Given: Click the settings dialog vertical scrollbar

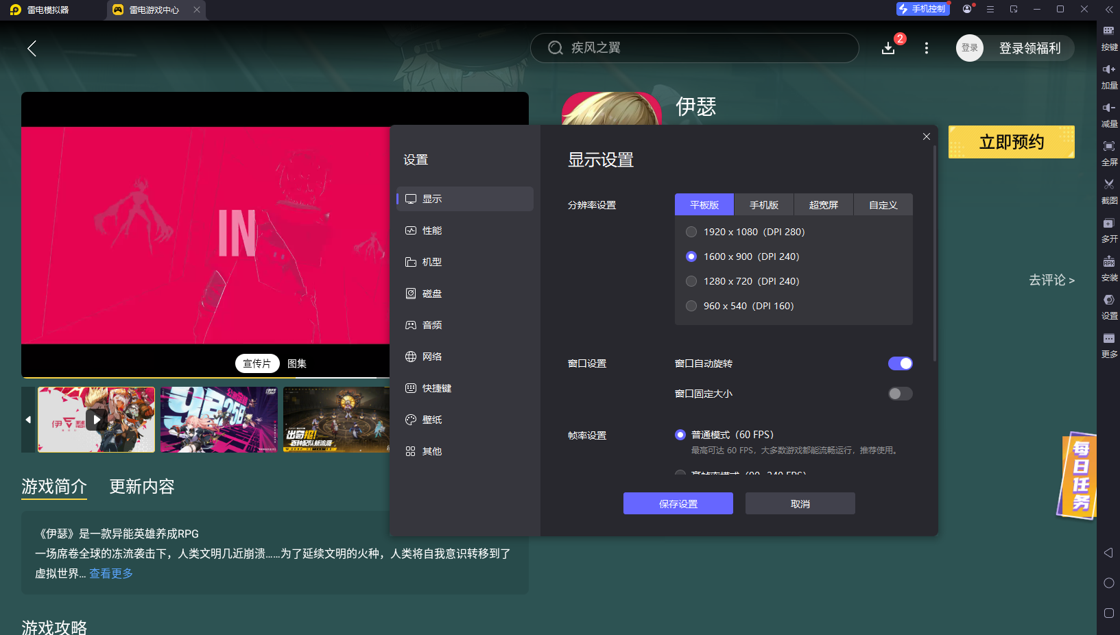Looking at the screenshot, I should click(x=934, y=254).
